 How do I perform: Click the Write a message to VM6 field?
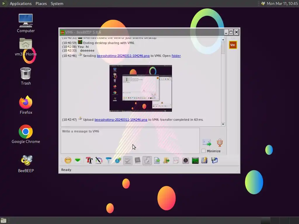(x=130, y=141)
